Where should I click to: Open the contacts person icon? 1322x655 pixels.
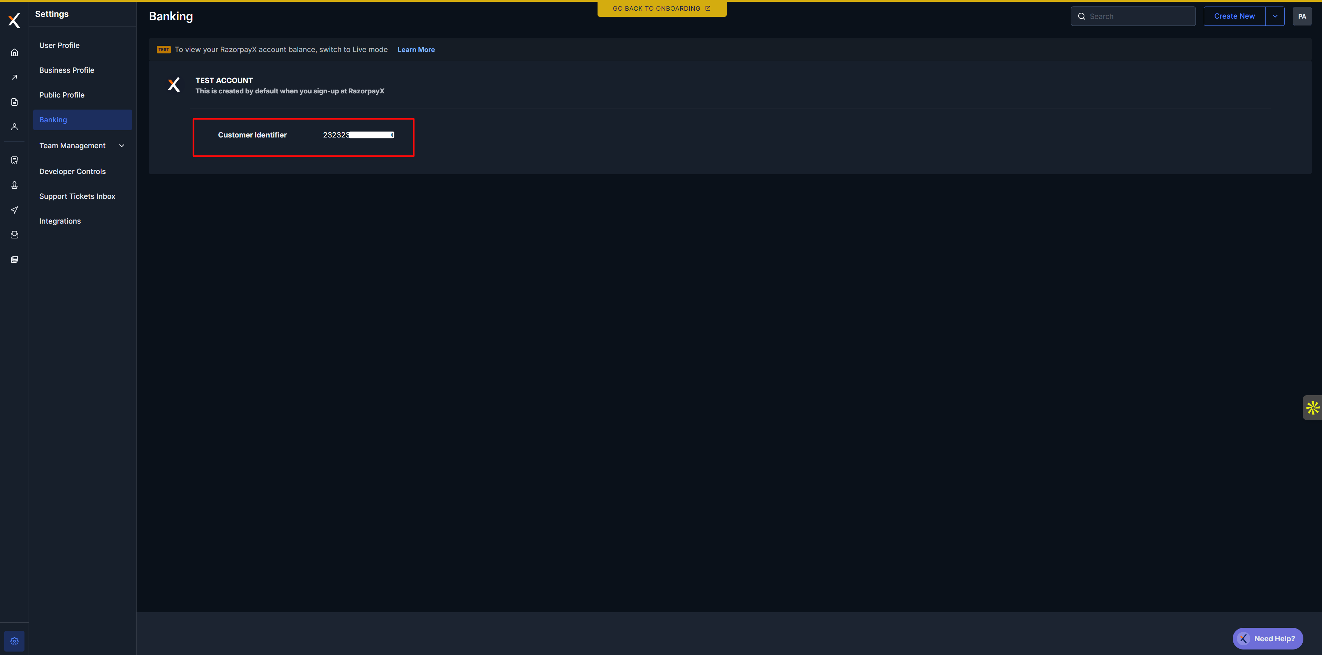click(x=14, y=127)
